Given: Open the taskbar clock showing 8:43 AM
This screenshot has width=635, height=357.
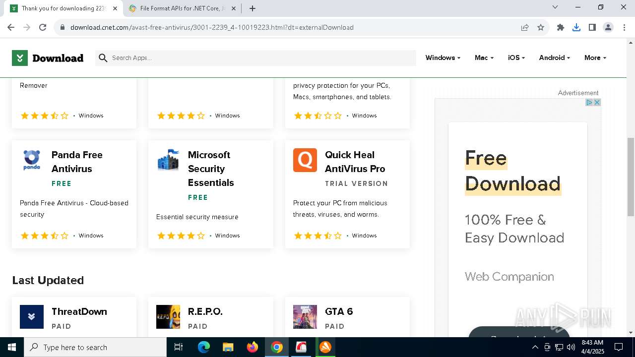Looking at the screenshot, I should tap(592, 347).
